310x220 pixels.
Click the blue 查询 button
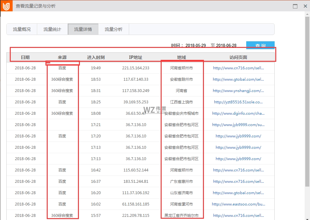pos(260,45)
